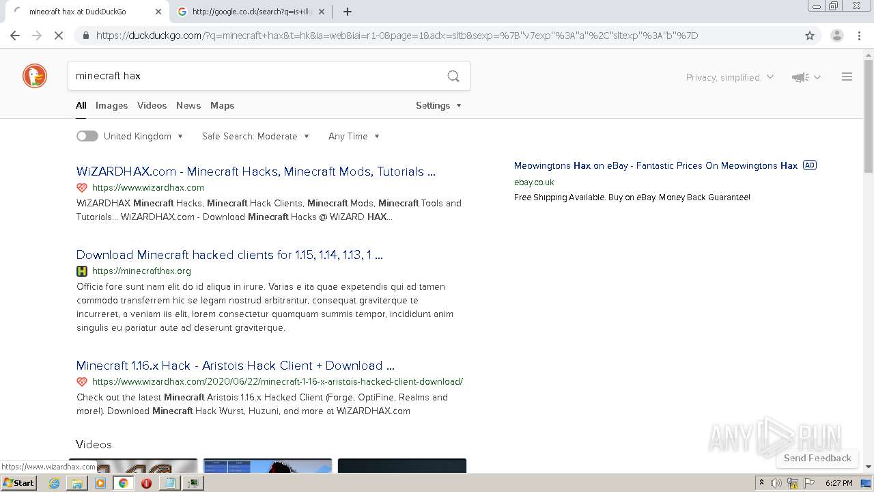This screenshot has height=492, width=874.
Task: Click the search magnifier icon
Action: click(x=453, y=76)
